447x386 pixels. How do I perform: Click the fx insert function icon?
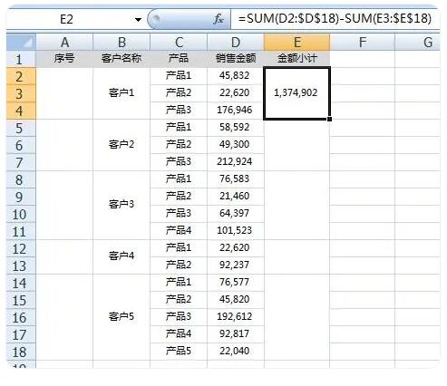(x=219, y=19)
